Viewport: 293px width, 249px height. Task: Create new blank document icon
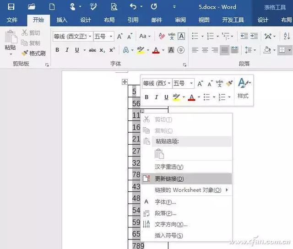click(x=52, y=7)
